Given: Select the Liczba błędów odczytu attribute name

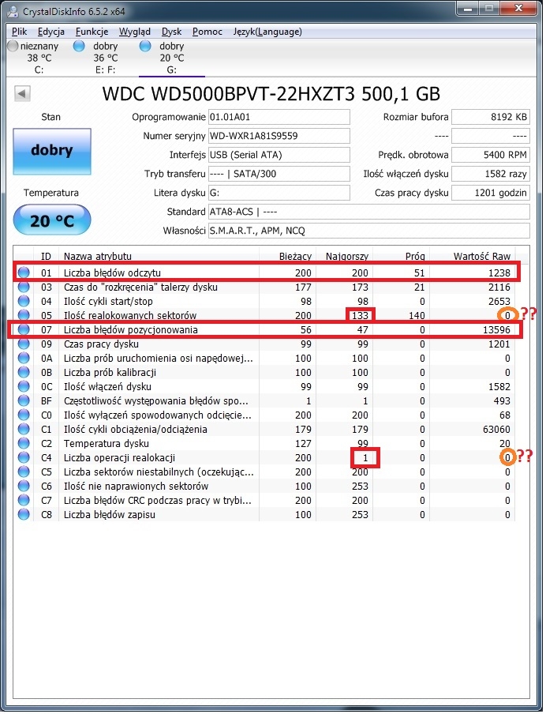Looking at the screenshot, I should (x=112, y=272).
